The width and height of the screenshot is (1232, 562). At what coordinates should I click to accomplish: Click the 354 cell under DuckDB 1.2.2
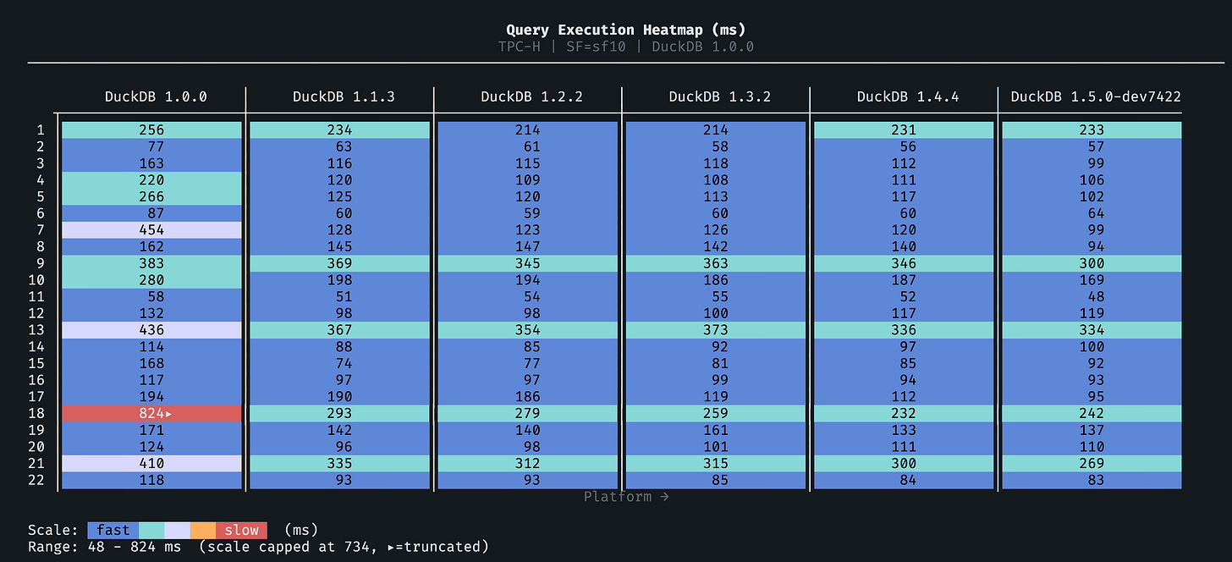tap(528, 330)
